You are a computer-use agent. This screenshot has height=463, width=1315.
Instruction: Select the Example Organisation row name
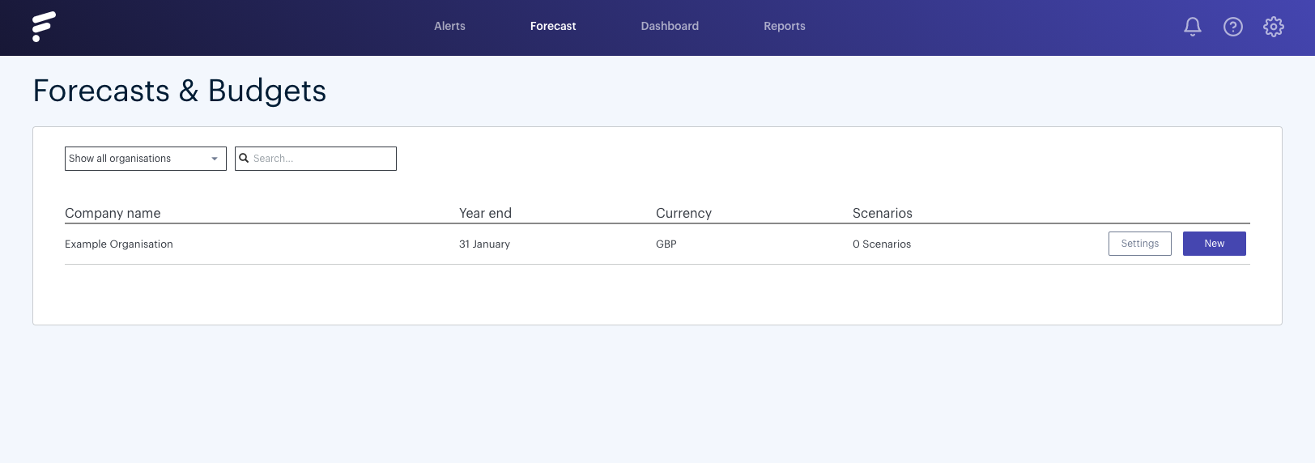click(x=119, y=244)
